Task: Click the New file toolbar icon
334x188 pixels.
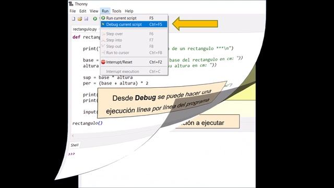Action: tap(74, 19)
